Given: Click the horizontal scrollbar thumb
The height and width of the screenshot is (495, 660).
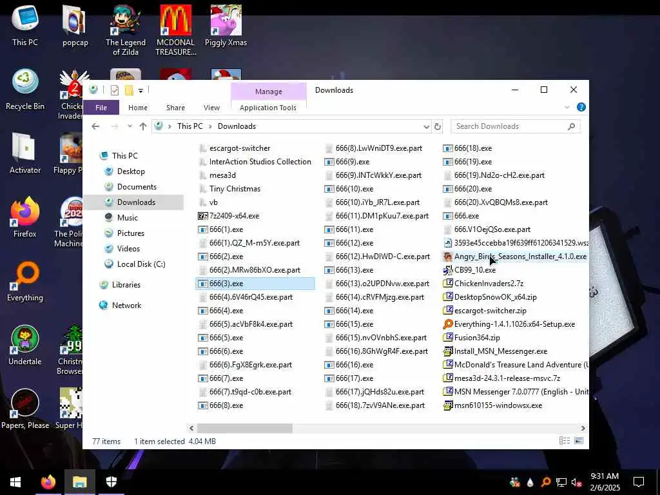Looking at the screenshot, I should 244,428.
